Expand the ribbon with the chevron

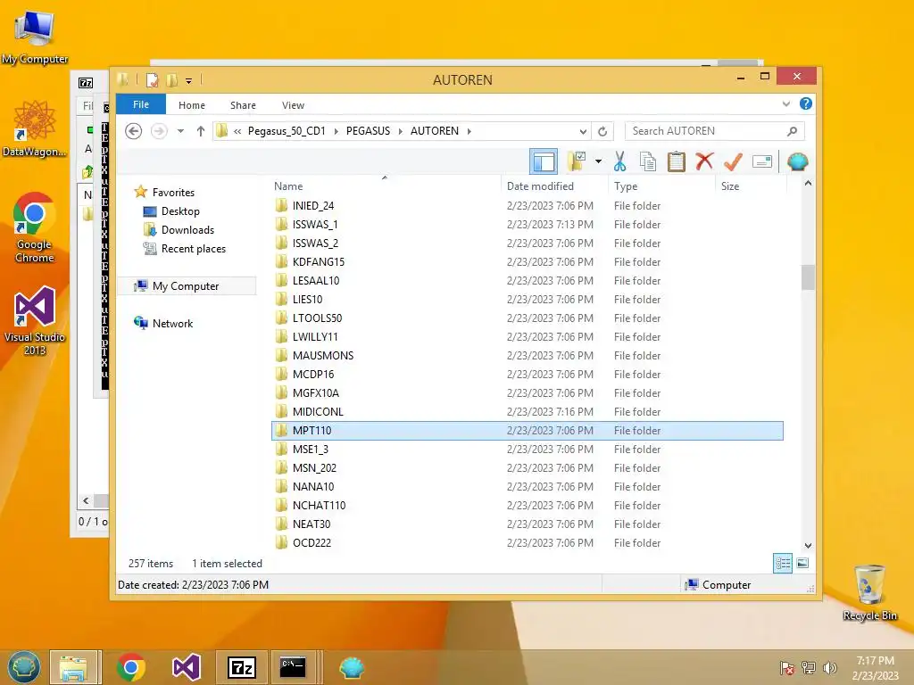(785, 104)
